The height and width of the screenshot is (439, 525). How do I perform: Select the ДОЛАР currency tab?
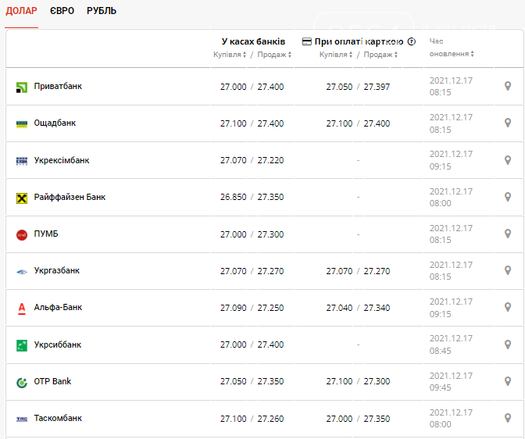click(x=21, y=11)
